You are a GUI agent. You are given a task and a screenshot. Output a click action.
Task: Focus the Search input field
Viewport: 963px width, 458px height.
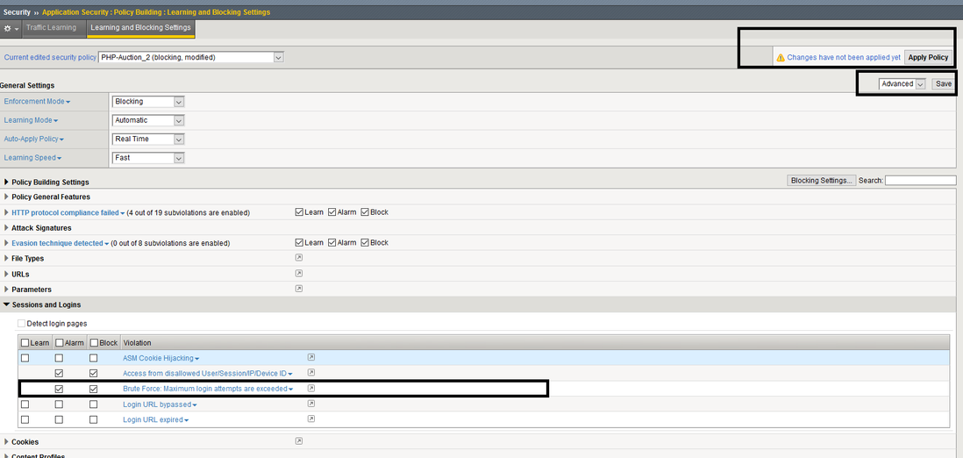pos(921,181)
